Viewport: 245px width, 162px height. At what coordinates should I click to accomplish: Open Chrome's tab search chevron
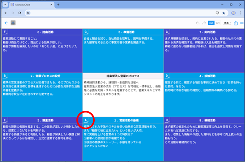pos(6,4)
